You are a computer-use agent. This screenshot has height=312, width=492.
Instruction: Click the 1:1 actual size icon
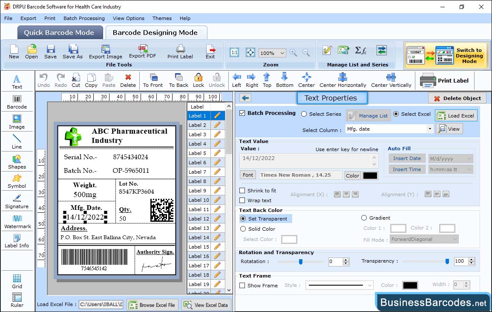click(234, 52)
